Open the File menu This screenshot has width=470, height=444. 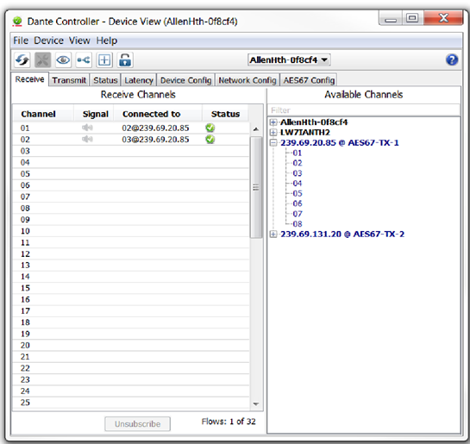(21, 41)
